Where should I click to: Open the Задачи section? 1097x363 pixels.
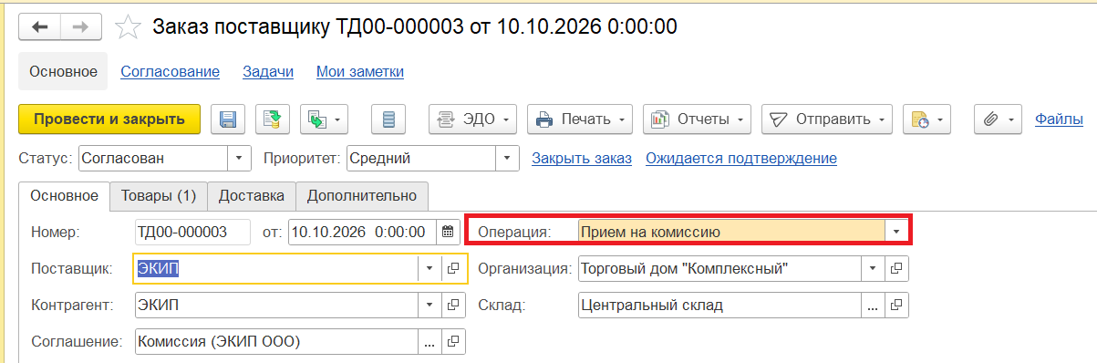coord(268,71)
